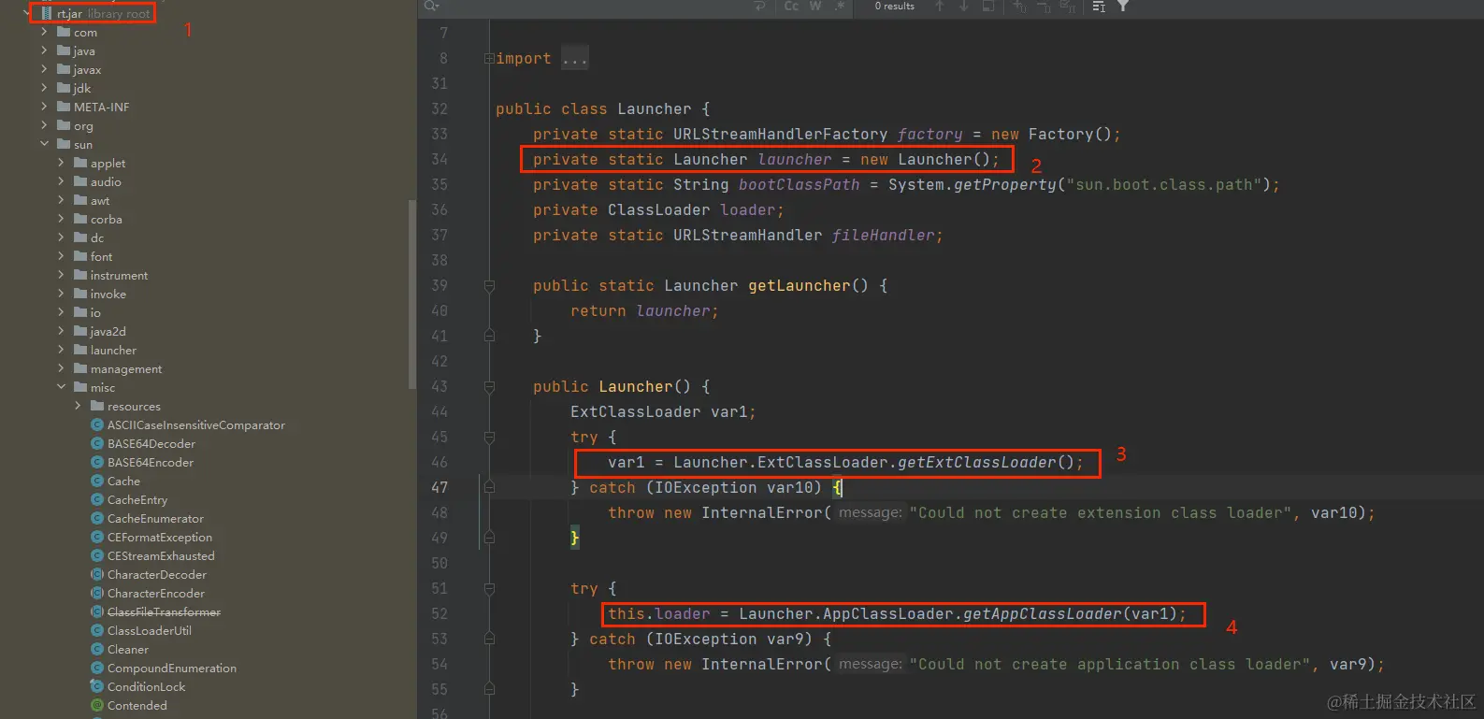The width and height of the screenshot is (1484, 719).
Task: Toggle Match Case (Cc) in search
Action: [791, 6]
